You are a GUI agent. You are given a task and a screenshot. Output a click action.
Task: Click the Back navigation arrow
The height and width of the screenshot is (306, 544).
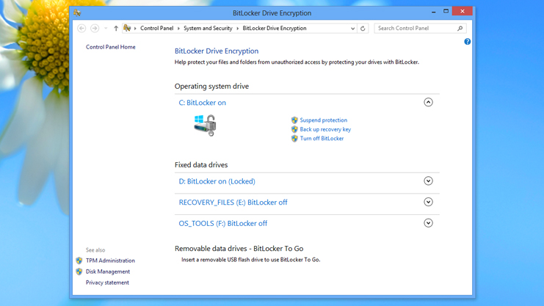point(81,29)
